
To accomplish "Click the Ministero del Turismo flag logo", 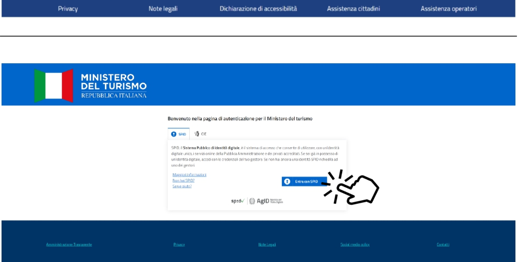I will tap(54, 85).
